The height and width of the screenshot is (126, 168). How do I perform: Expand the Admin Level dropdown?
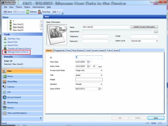pyautogui.click(x=157, y=41)
